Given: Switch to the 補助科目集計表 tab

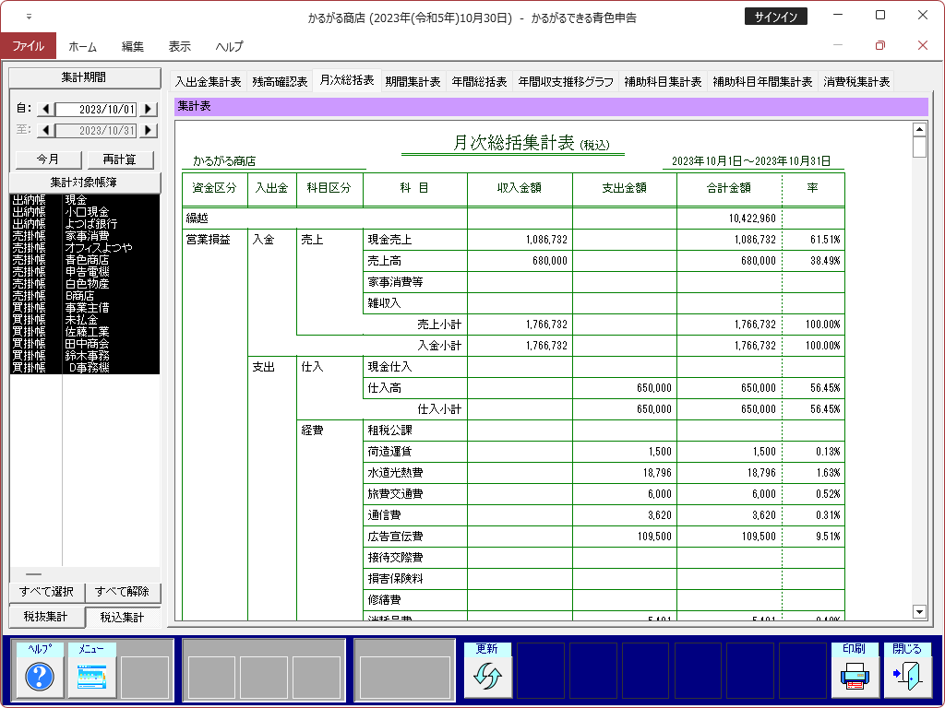Looking at the screenshot, I should pyautogui.click(x=663, y=82).
